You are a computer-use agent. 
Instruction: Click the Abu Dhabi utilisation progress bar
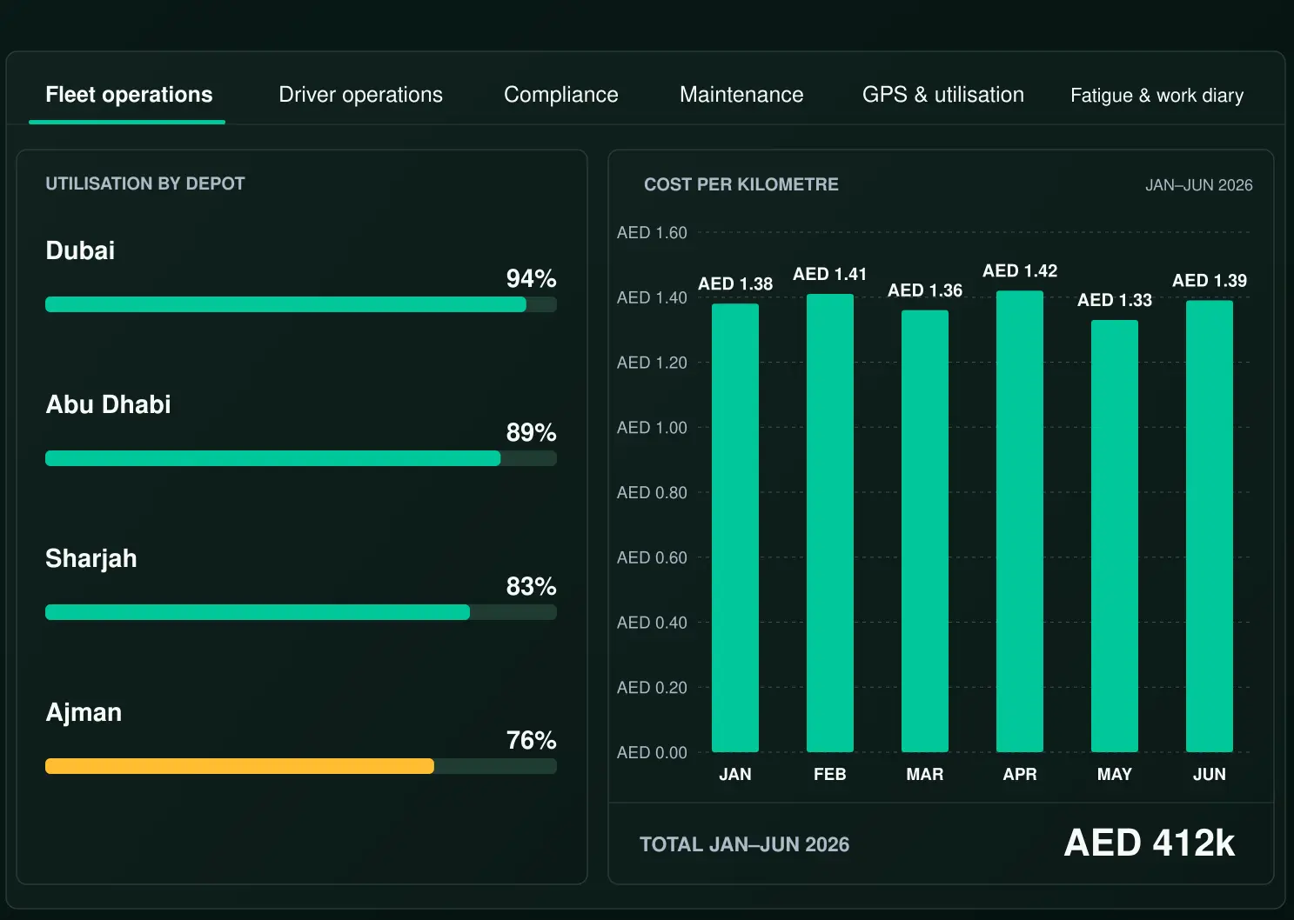coord(301,458)
